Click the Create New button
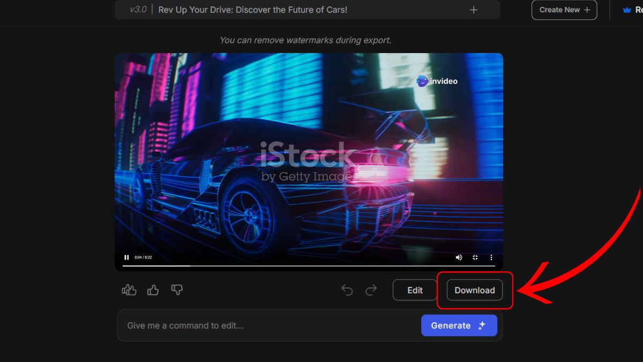 564,10
